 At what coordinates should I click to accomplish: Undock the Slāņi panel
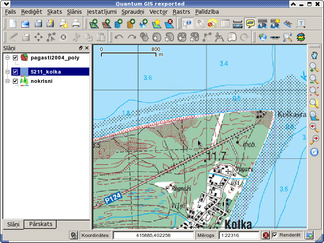coord(80,48)
